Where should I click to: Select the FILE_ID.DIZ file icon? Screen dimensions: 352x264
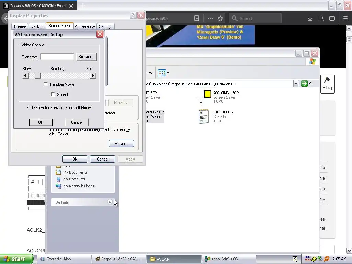(203, 116)
